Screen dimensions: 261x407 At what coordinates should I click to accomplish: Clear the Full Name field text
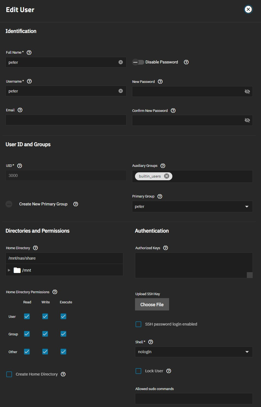[121, 62]
